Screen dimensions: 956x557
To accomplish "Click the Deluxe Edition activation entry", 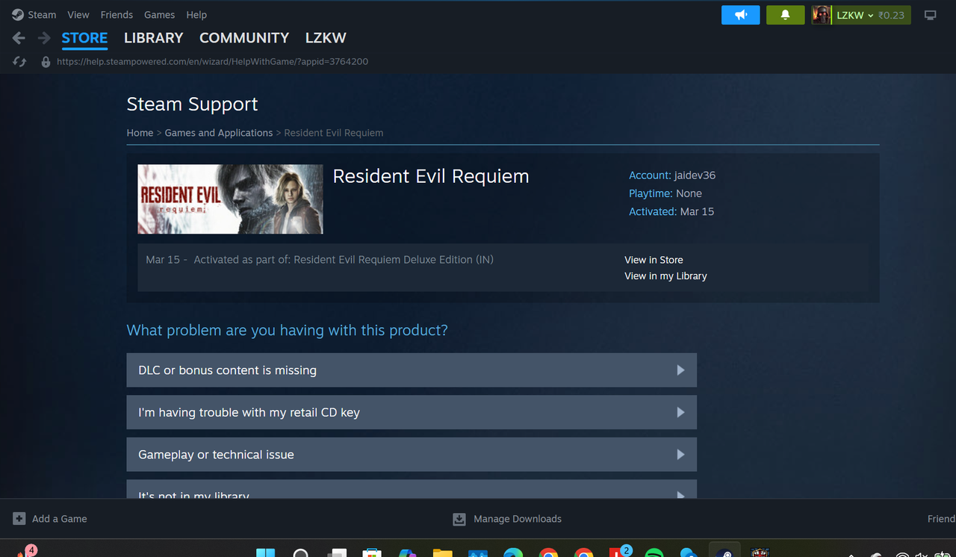I will pyautogui.click(x=320, y=260).
